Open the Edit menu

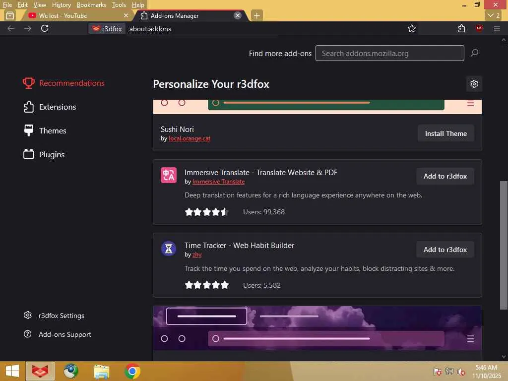coord(22,4)
